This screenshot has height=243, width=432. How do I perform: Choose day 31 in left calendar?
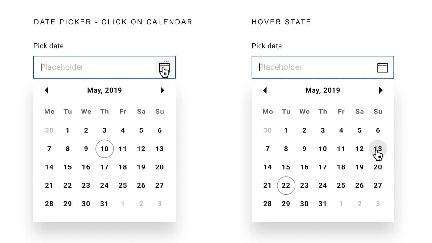coord(104,204)
